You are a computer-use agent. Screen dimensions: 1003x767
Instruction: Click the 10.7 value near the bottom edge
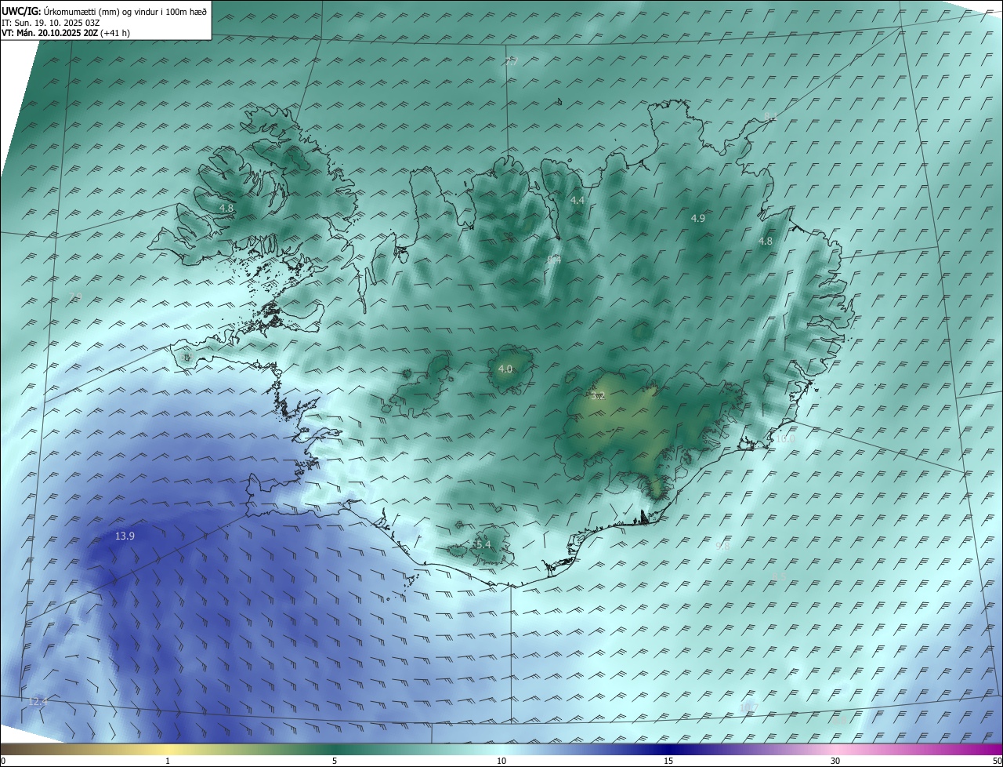point(749,707)
